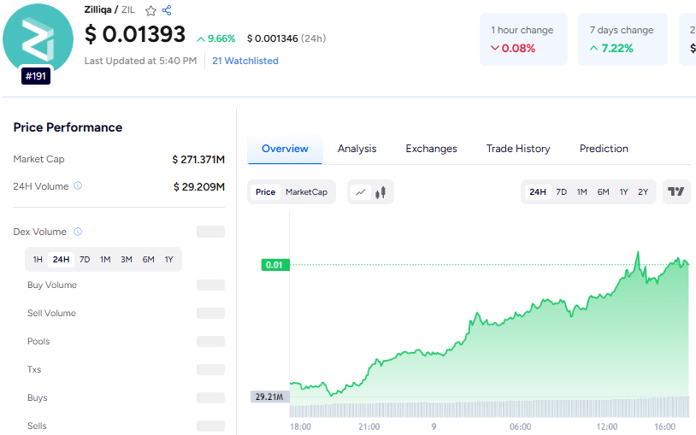The image size is (696, 435).
Task: Click the Buy Volume row label
Action: click(52, 285)
